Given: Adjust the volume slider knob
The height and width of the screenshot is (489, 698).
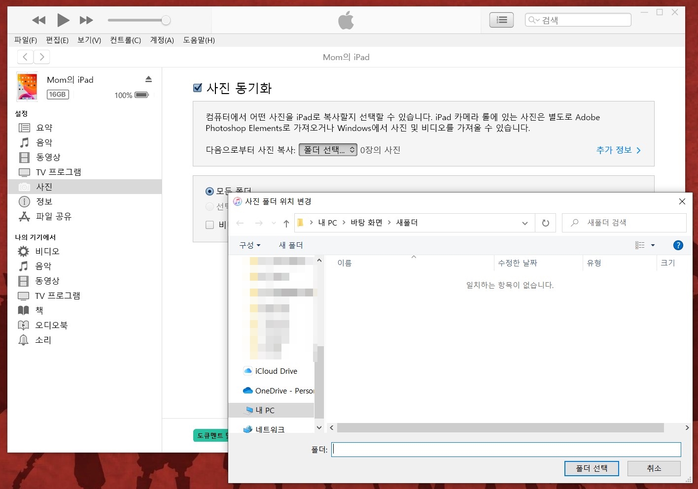Looking at the screenshot, I should click(x=166, y=20).
